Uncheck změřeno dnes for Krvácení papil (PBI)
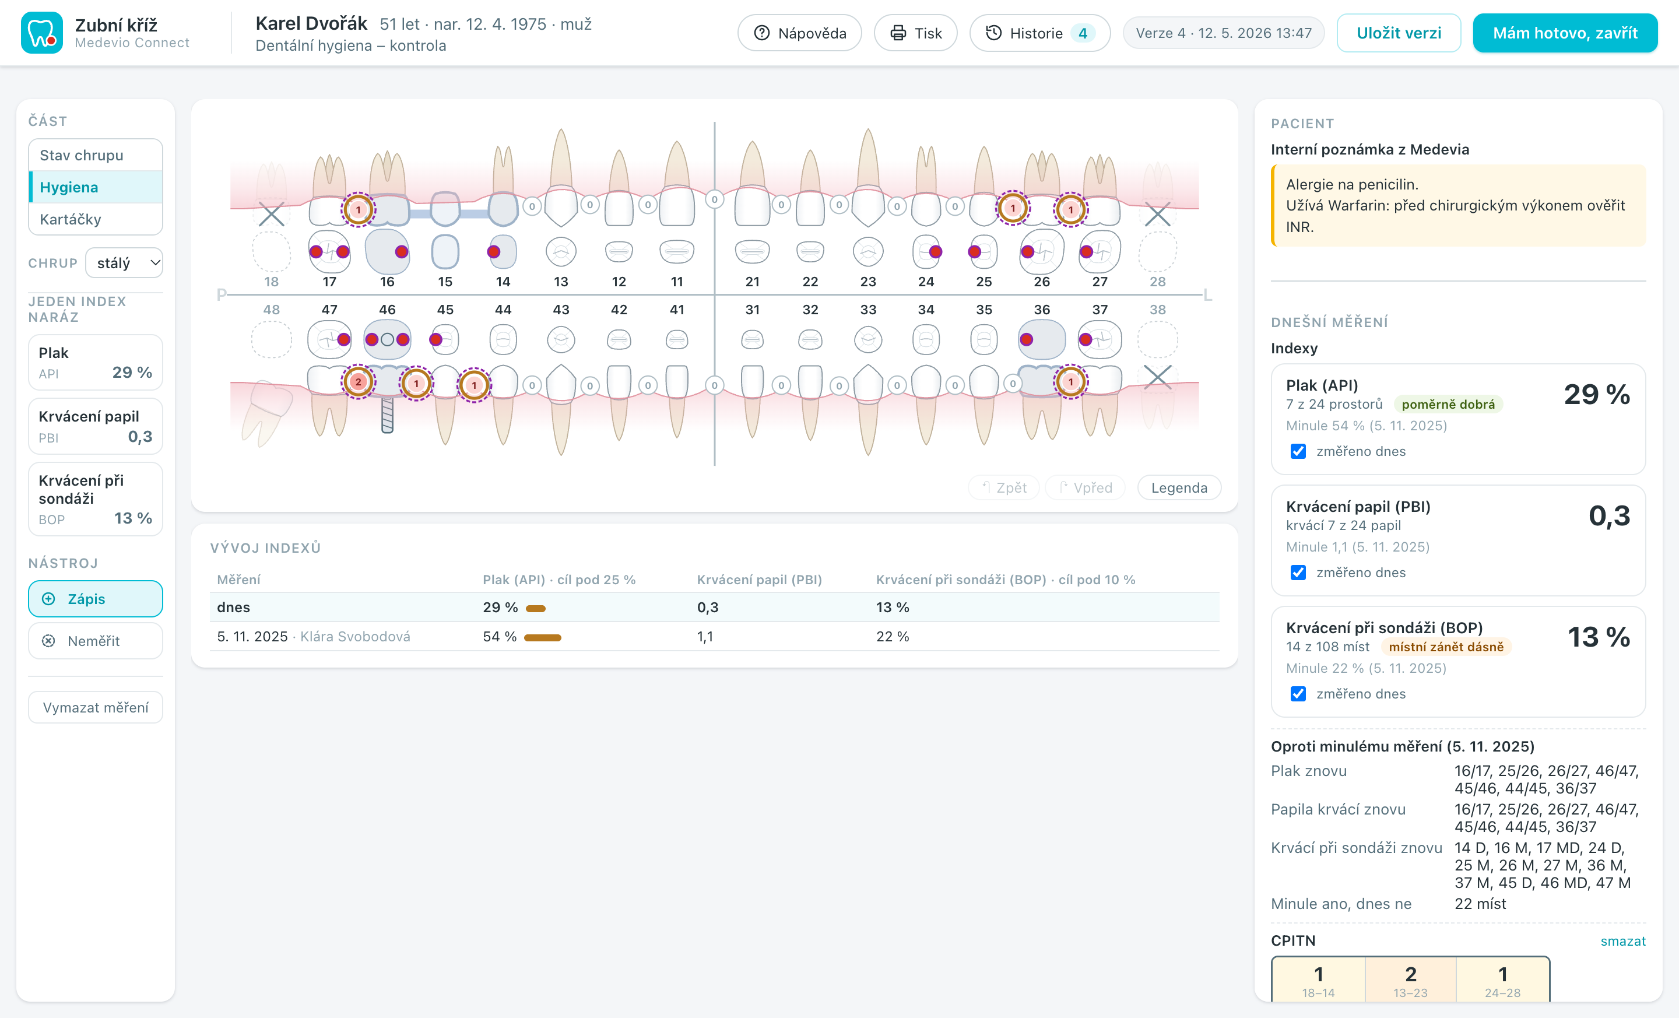 [1298, 573]
